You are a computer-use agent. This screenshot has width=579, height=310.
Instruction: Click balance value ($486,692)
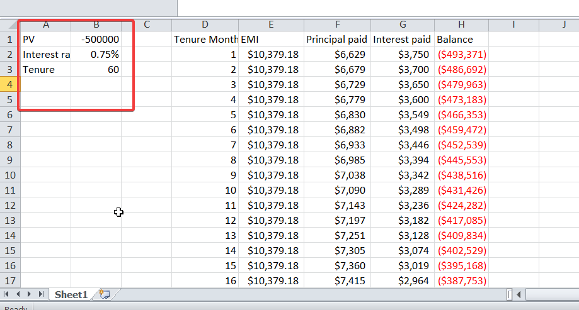(x=461, y=69)
